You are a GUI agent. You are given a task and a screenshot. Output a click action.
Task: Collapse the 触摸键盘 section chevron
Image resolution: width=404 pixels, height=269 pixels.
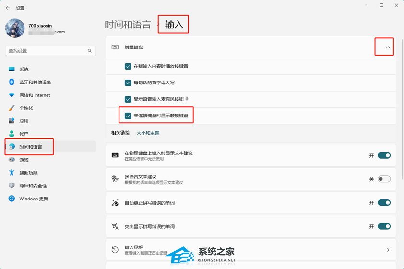[388, 47]
